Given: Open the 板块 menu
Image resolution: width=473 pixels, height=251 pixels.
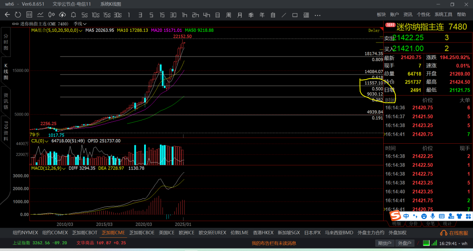Looking at the screenshot, I should point(381,14).
